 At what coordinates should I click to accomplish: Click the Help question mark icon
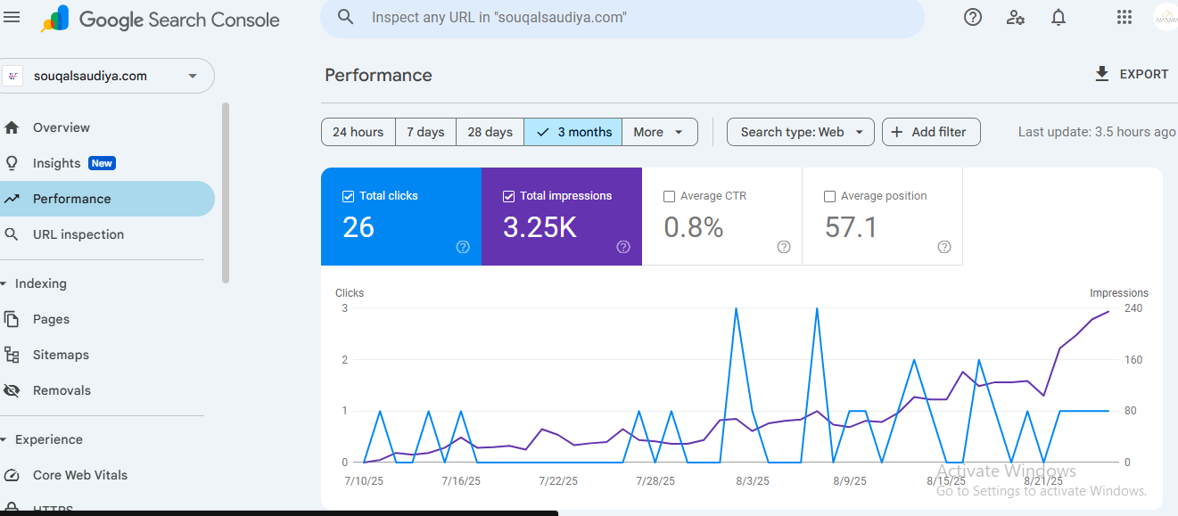click(x=973, y=17)
